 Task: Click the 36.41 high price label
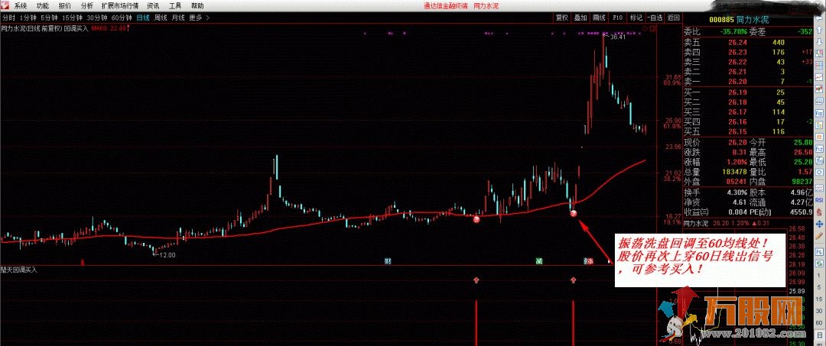(618, 37)
